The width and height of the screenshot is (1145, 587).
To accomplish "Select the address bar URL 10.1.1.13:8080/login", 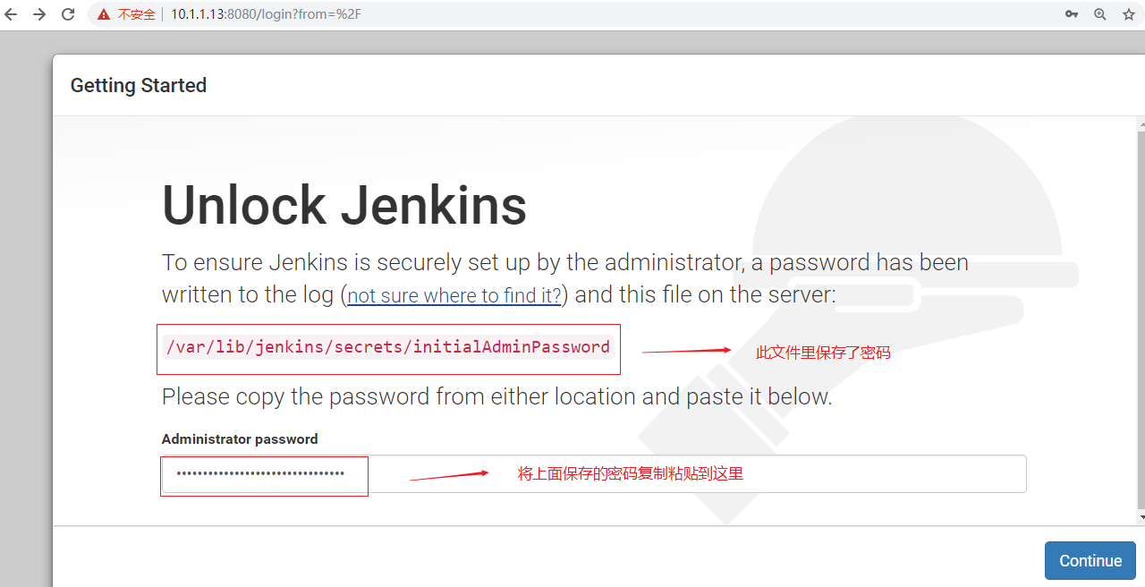I will click(x=266, y=14).
